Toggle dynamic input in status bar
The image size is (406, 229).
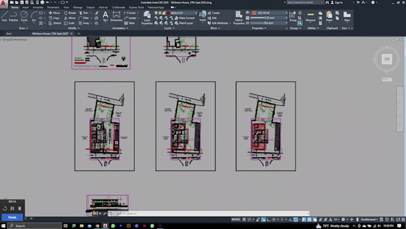(x=263, y=219)
